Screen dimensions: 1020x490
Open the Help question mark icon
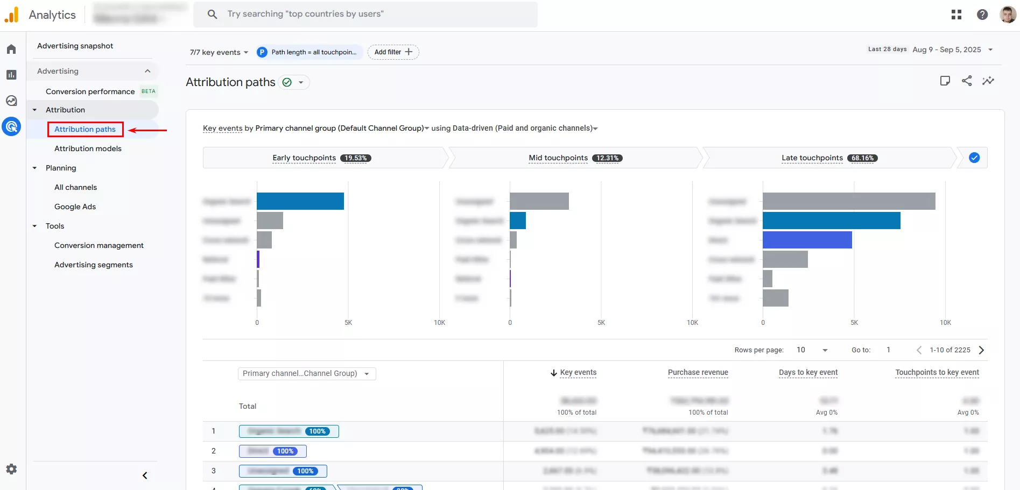coord(982,15)
